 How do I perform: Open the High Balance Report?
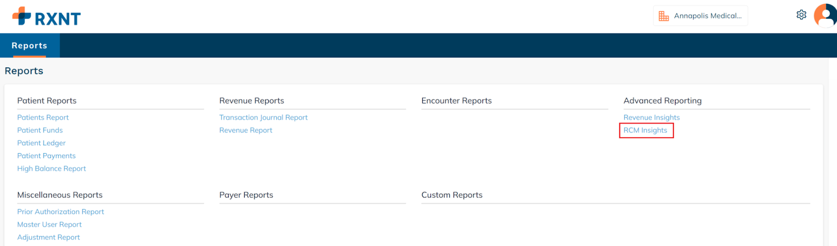(51, 169)
